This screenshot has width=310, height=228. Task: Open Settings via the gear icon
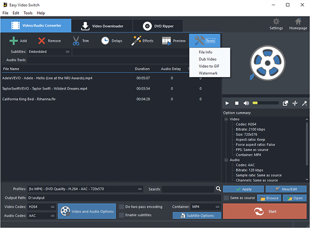[276, 22]
